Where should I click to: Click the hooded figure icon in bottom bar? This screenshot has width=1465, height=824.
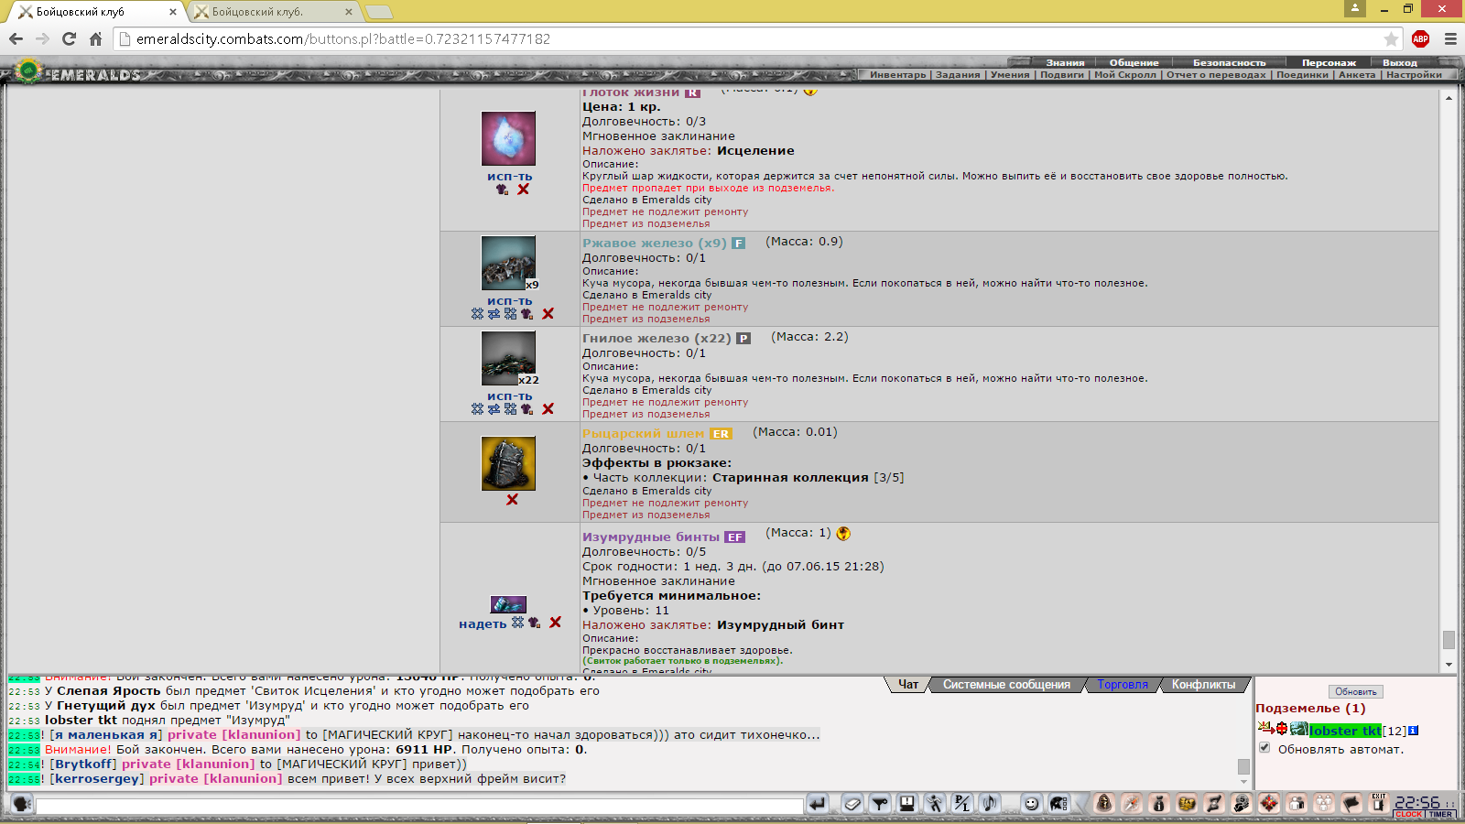pyautogui.click(x=1104, y=804)
